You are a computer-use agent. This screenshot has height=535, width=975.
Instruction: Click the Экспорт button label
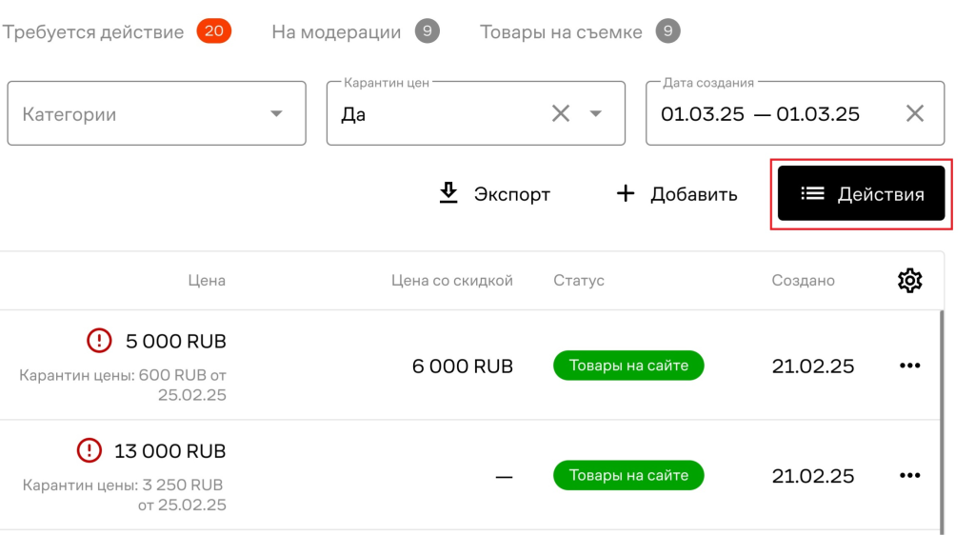point(512,195)
